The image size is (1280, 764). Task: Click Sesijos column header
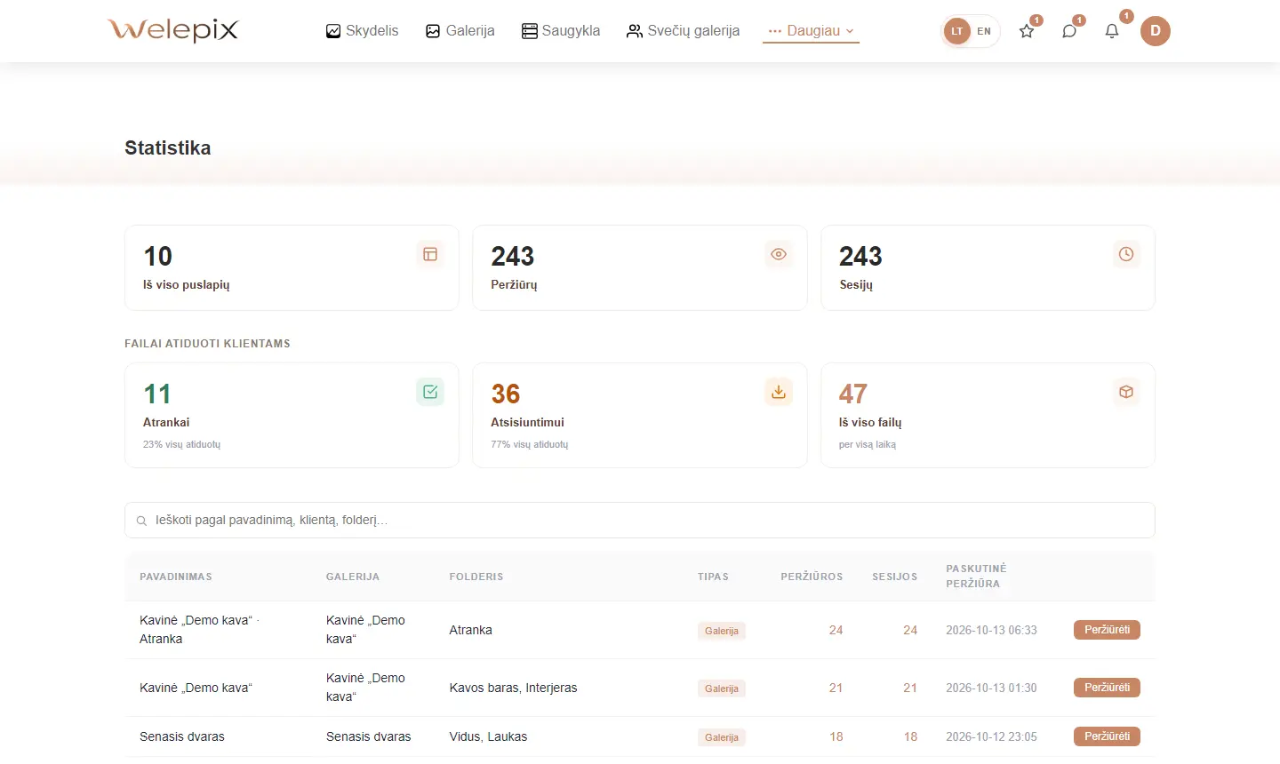[894, 577]
